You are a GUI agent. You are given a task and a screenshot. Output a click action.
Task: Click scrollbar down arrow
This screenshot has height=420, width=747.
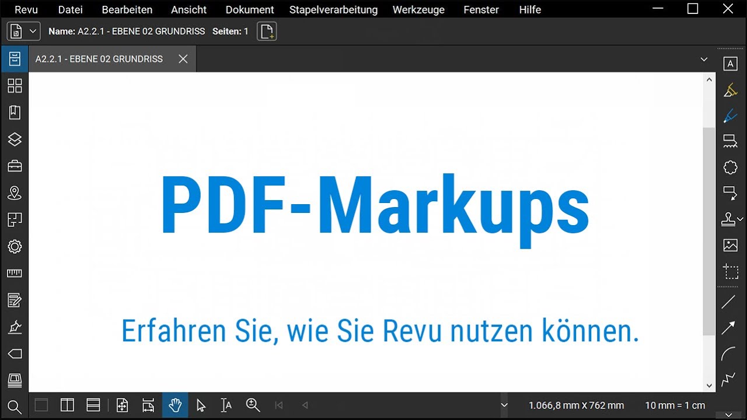[x=710, y=385]
